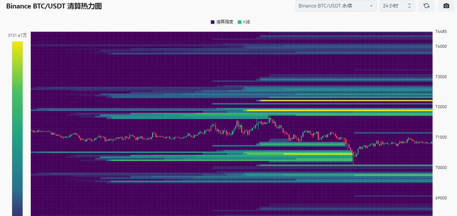Click the green K线 legend square
The height and width of the screenshot is (216, 457).
coord(240,22)
